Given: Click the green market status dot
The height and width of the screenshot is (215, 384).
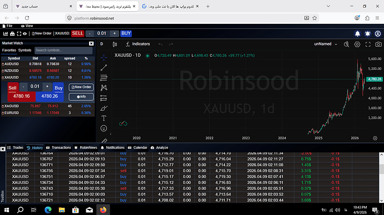Looking at the screenshot, I should tap(147, 56).
